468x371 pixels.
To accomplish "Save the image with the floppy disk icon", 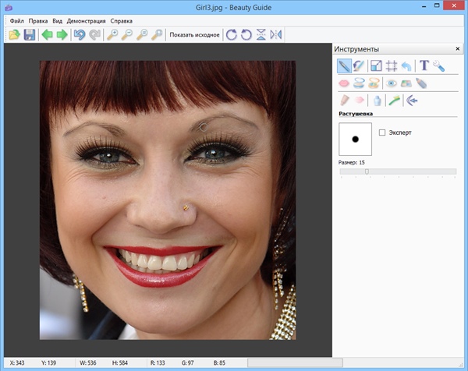I will coord(30,35).
